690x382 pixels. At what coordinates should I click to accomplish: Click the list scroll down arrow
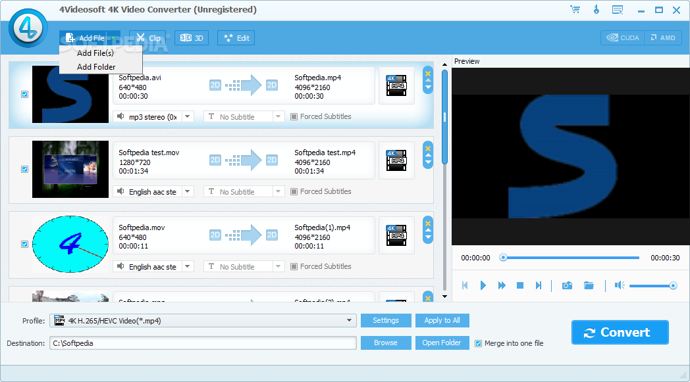445,297
